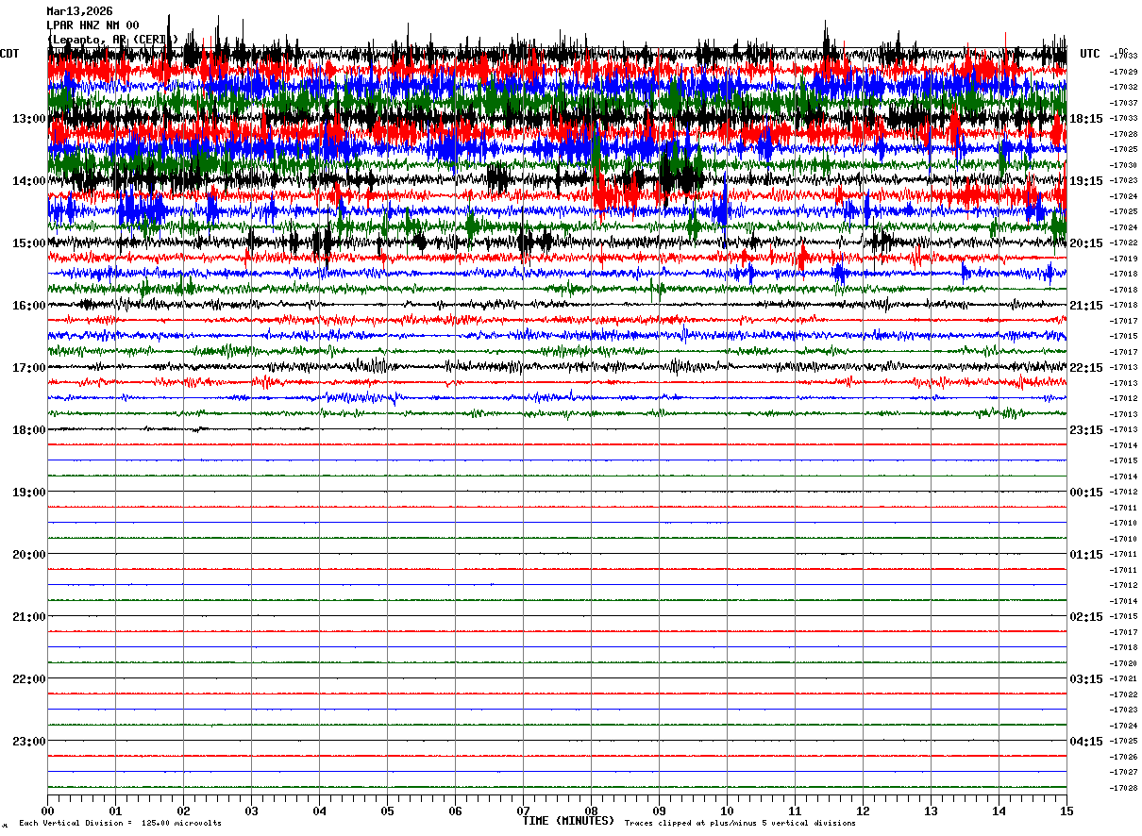Screen dimensions: 1142x836
Task: Click the Lepanto, AR (CERI) station name
Action: click(112, 39)
